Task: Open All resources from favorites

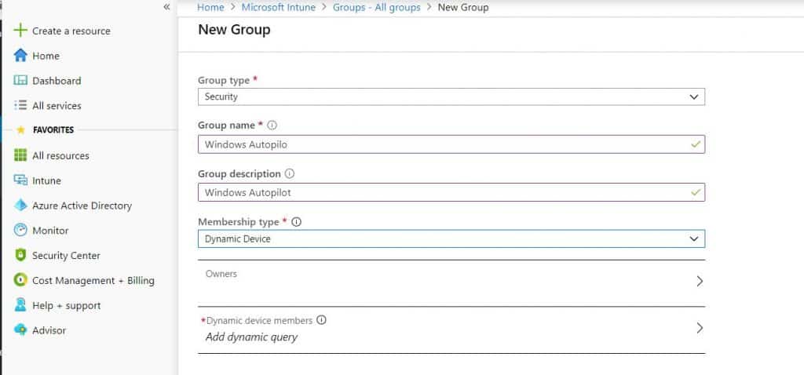Action: [x=60, y=156]
